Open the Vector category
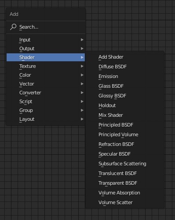 pos(46,84)
